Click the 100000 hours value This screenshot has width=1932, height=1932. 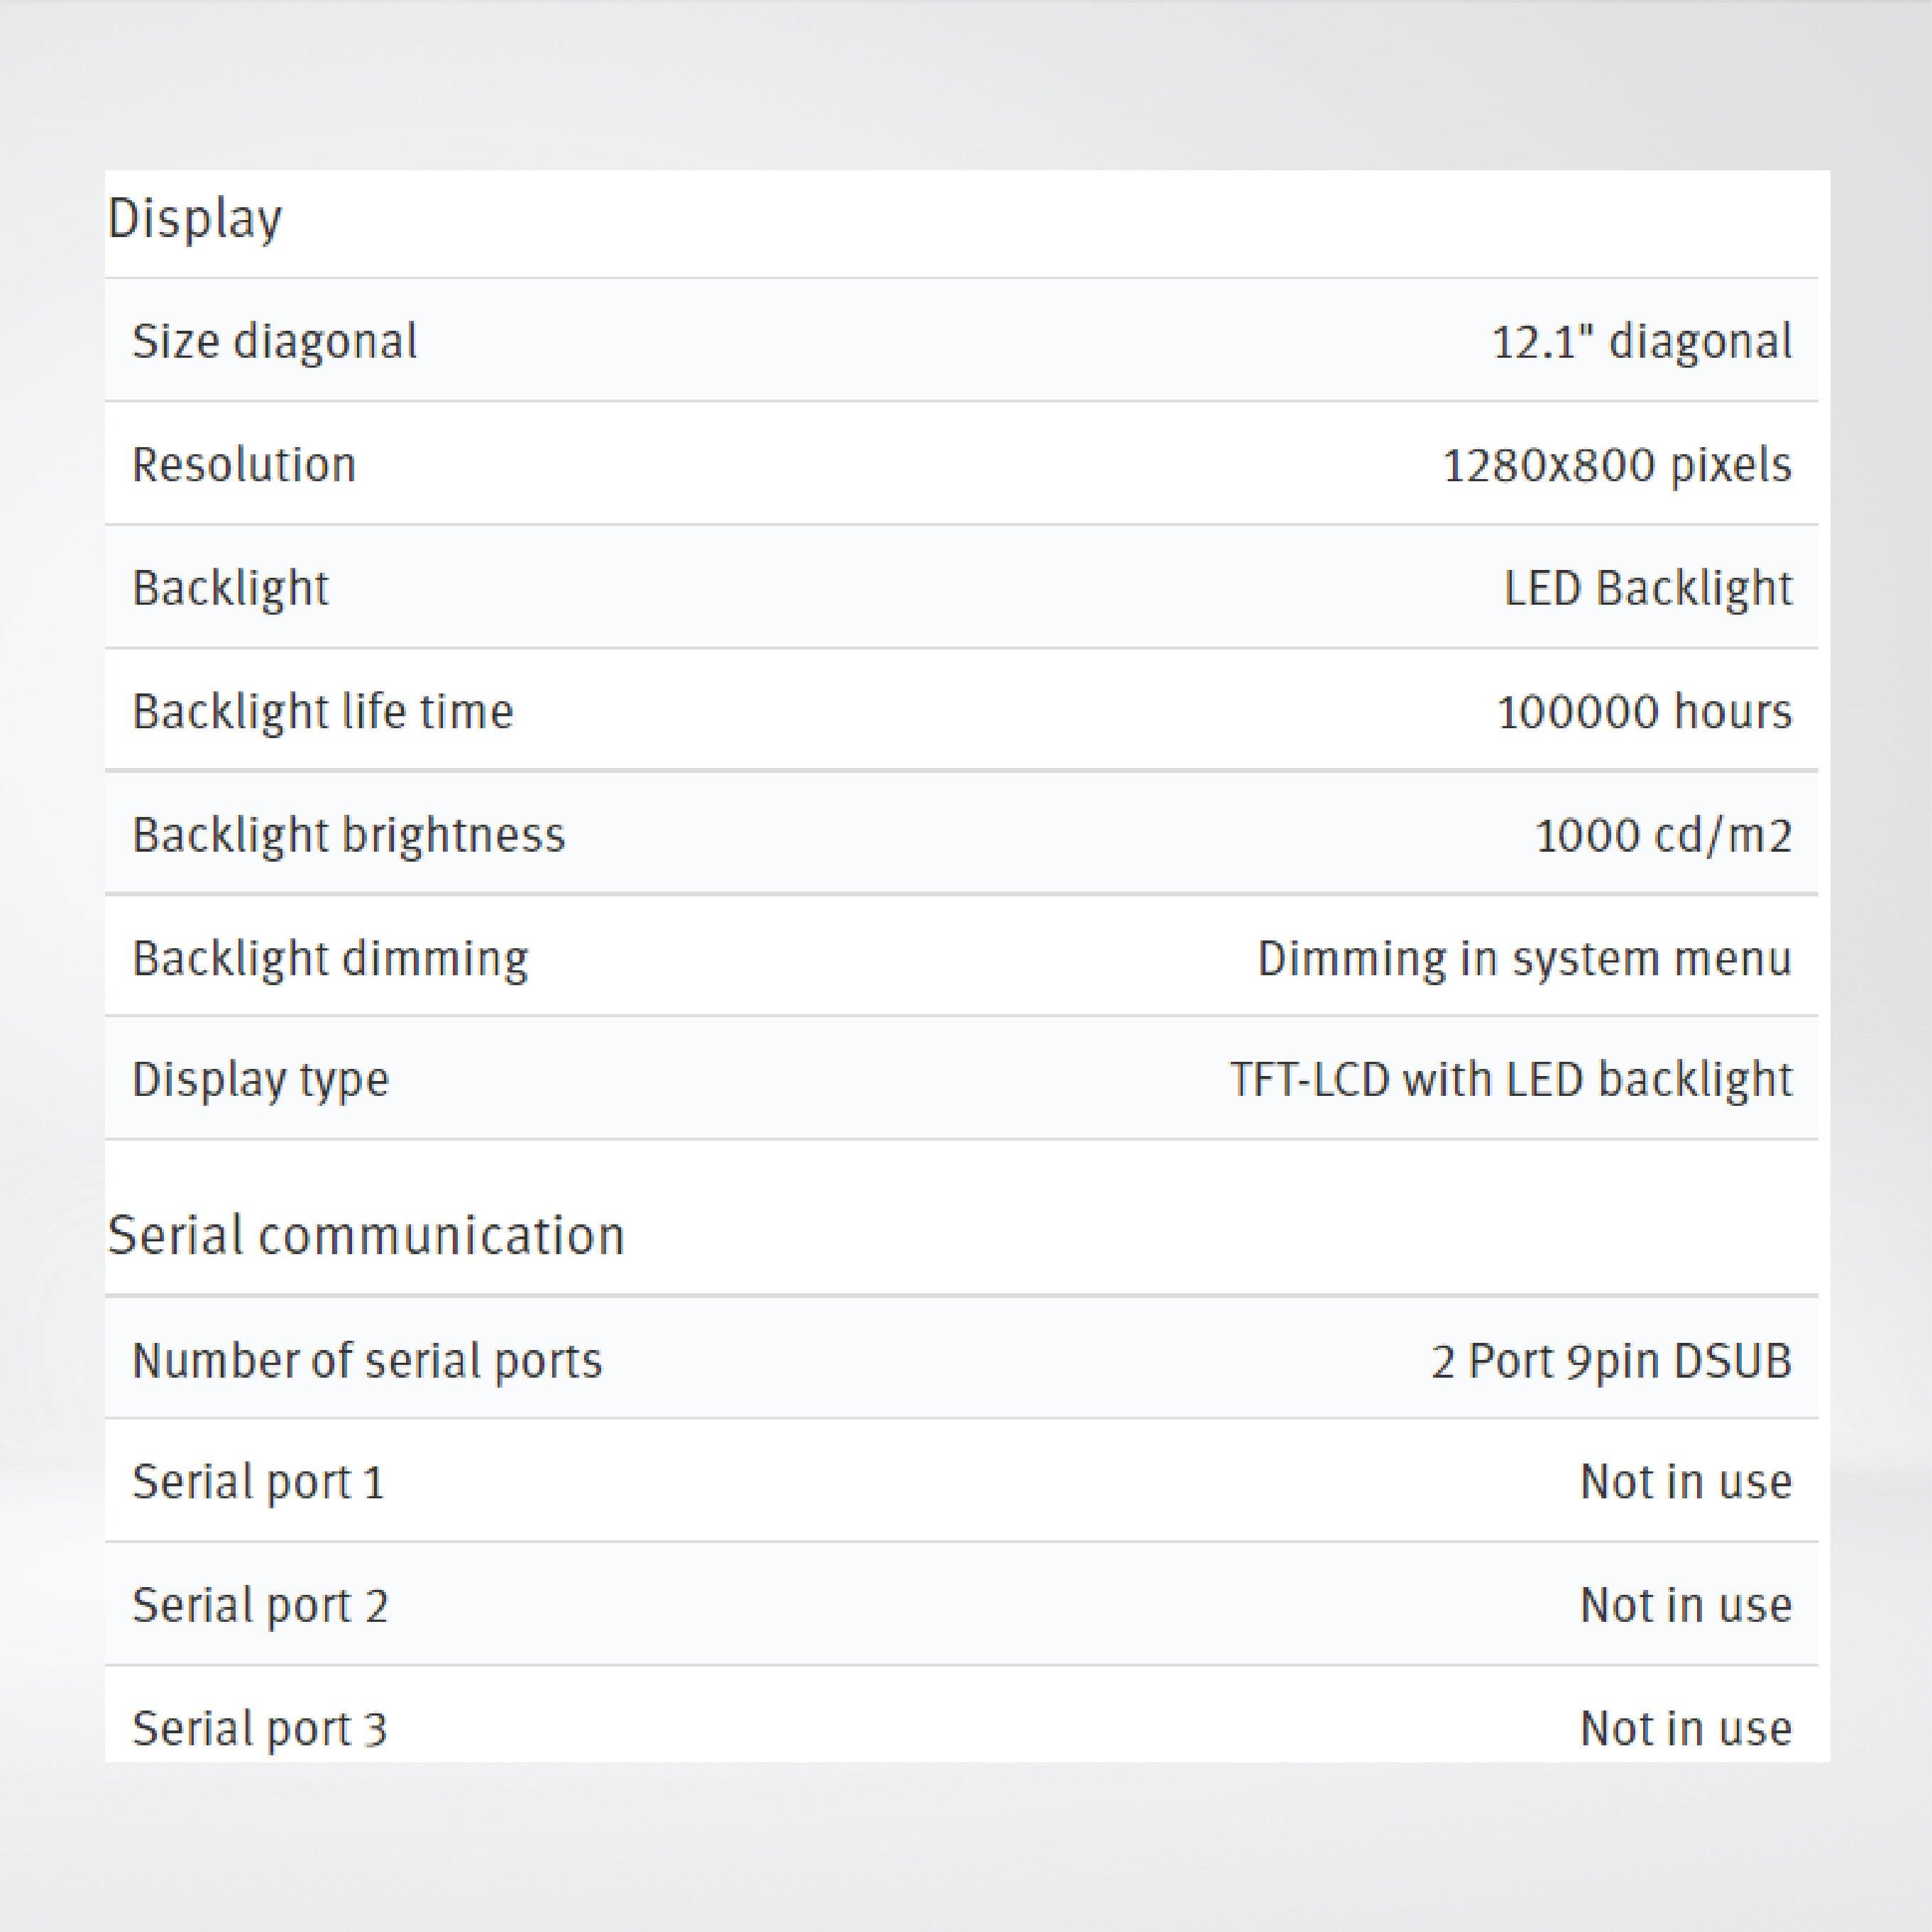click(x=1643, y=712)
